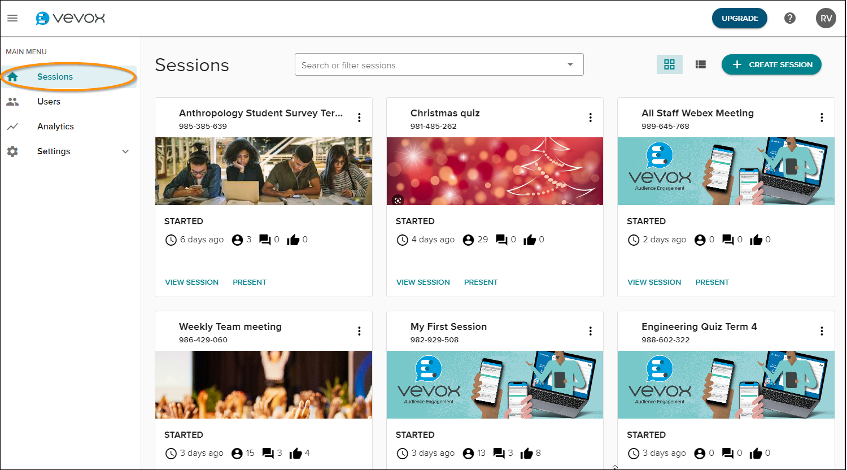
Task: Click participant icon on My First Session card
Action: (468, 454)
